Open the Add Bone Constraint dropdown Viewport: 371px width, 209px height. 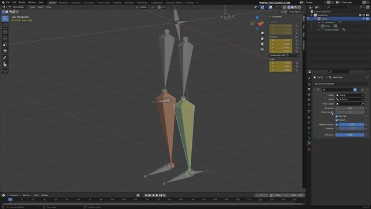341,84
